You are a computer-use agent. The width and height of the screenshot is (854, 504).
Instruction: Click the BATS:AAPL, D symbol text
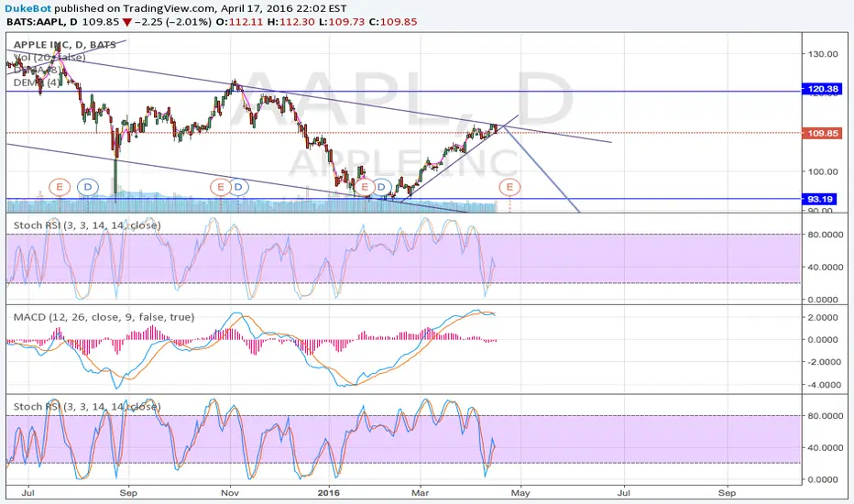[41, 22]
